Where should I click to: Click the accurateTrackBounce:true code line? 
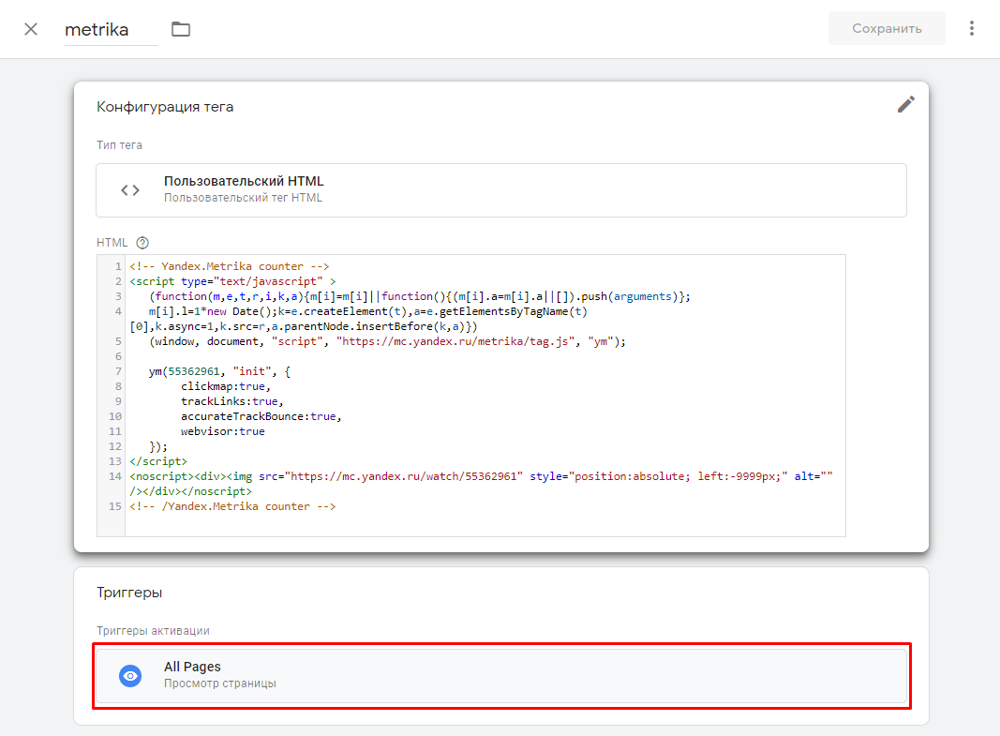pyautogui.click(x=261, y=416)
